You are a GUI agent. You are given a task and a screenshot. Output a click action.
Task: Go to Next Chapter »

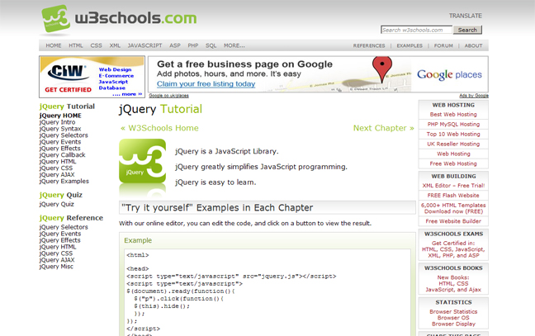click(384, 128)
